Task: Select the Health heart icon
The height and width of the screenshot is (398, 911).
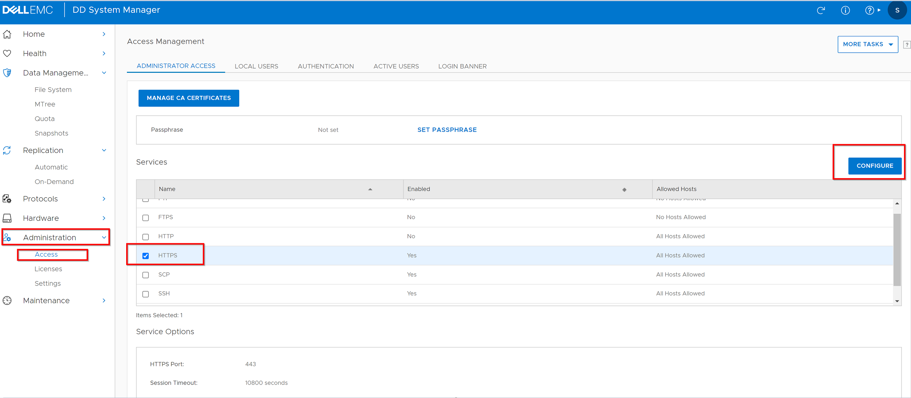Action: [8, 53]
